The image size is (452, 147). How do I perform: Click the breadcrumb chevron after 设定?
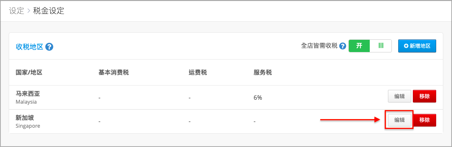[x=28, y=11]
